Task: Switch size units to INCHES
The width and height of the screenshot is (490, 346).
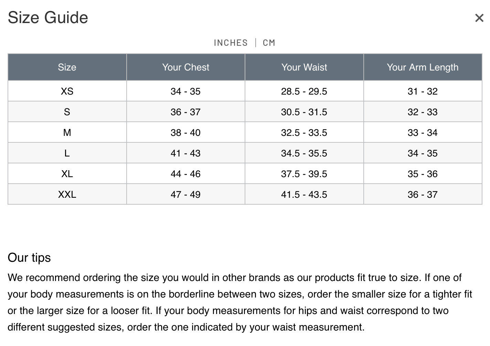Action: (x=231, y=43)
